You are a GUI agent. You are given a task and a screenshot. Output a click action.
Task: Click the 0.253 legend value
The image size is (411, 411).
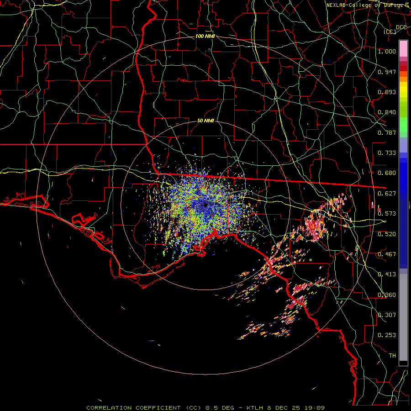click(387, 335)
